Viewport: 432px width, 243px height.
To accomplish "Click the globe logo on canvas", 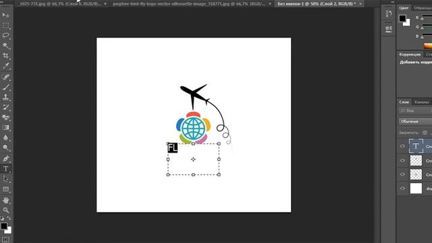I will (x=194, y=128).
